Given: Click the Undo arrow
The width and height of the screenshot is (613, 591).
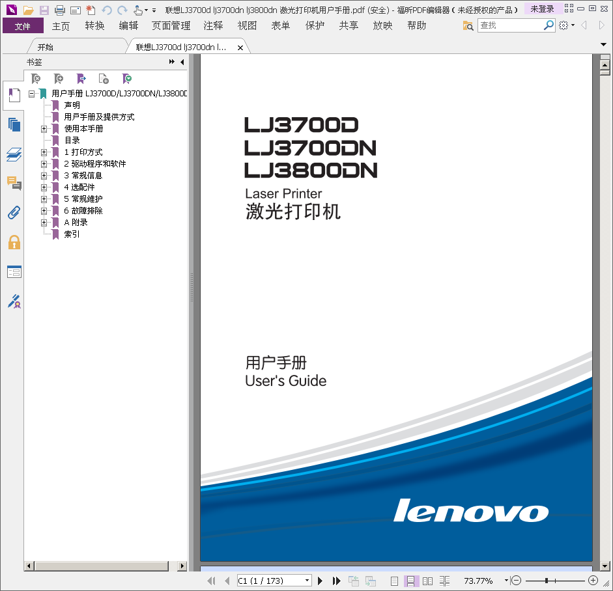Looking at the screenshot, I should pos(107,10).
